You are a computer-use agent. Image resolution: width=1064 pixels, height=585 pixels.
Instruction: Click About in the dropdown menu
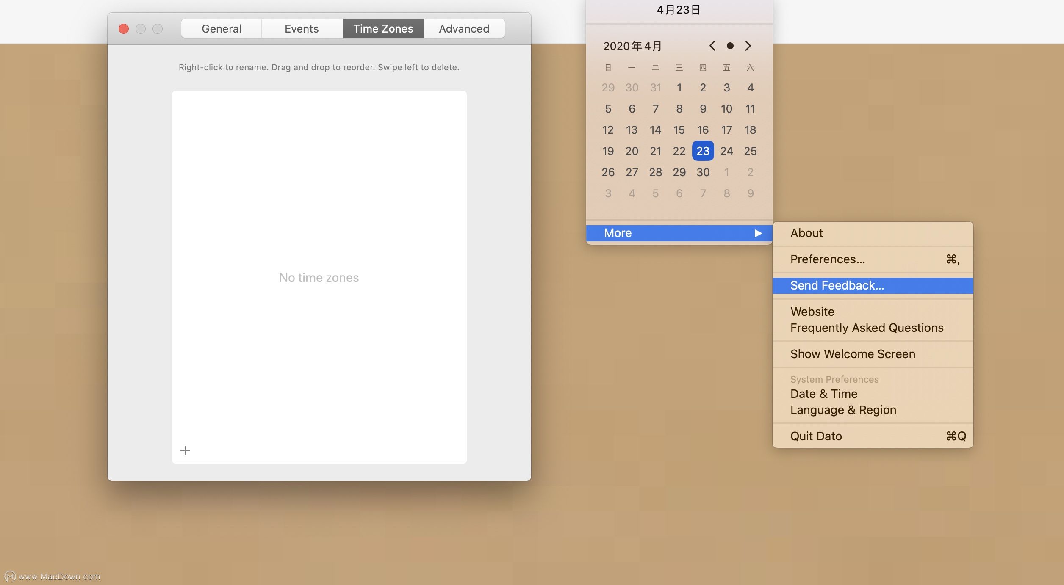[x=806, y=233]
